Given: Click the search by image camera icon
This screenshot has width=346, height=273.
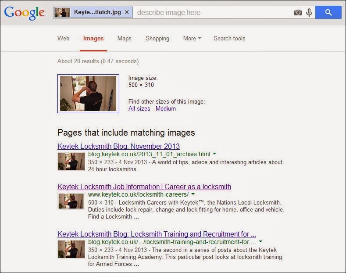Looking at the screenshot, I should tap(297, 12).
